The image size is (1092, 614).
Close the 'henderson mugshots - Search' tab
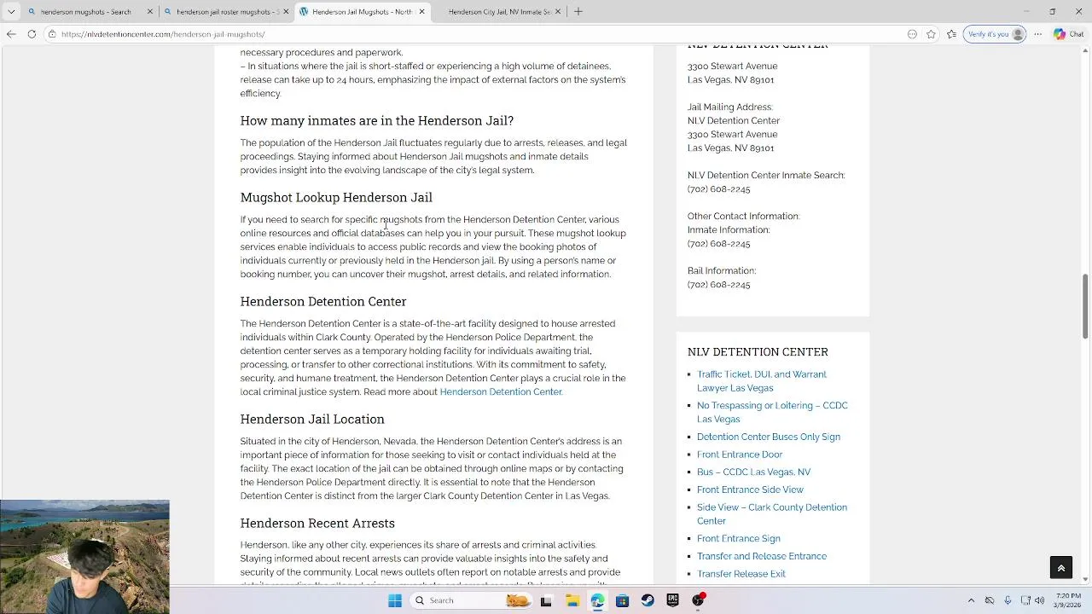click(150, 12)
